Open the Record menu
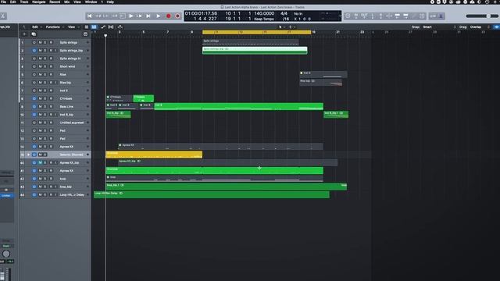The image size is (500, 281). [55, 2]
